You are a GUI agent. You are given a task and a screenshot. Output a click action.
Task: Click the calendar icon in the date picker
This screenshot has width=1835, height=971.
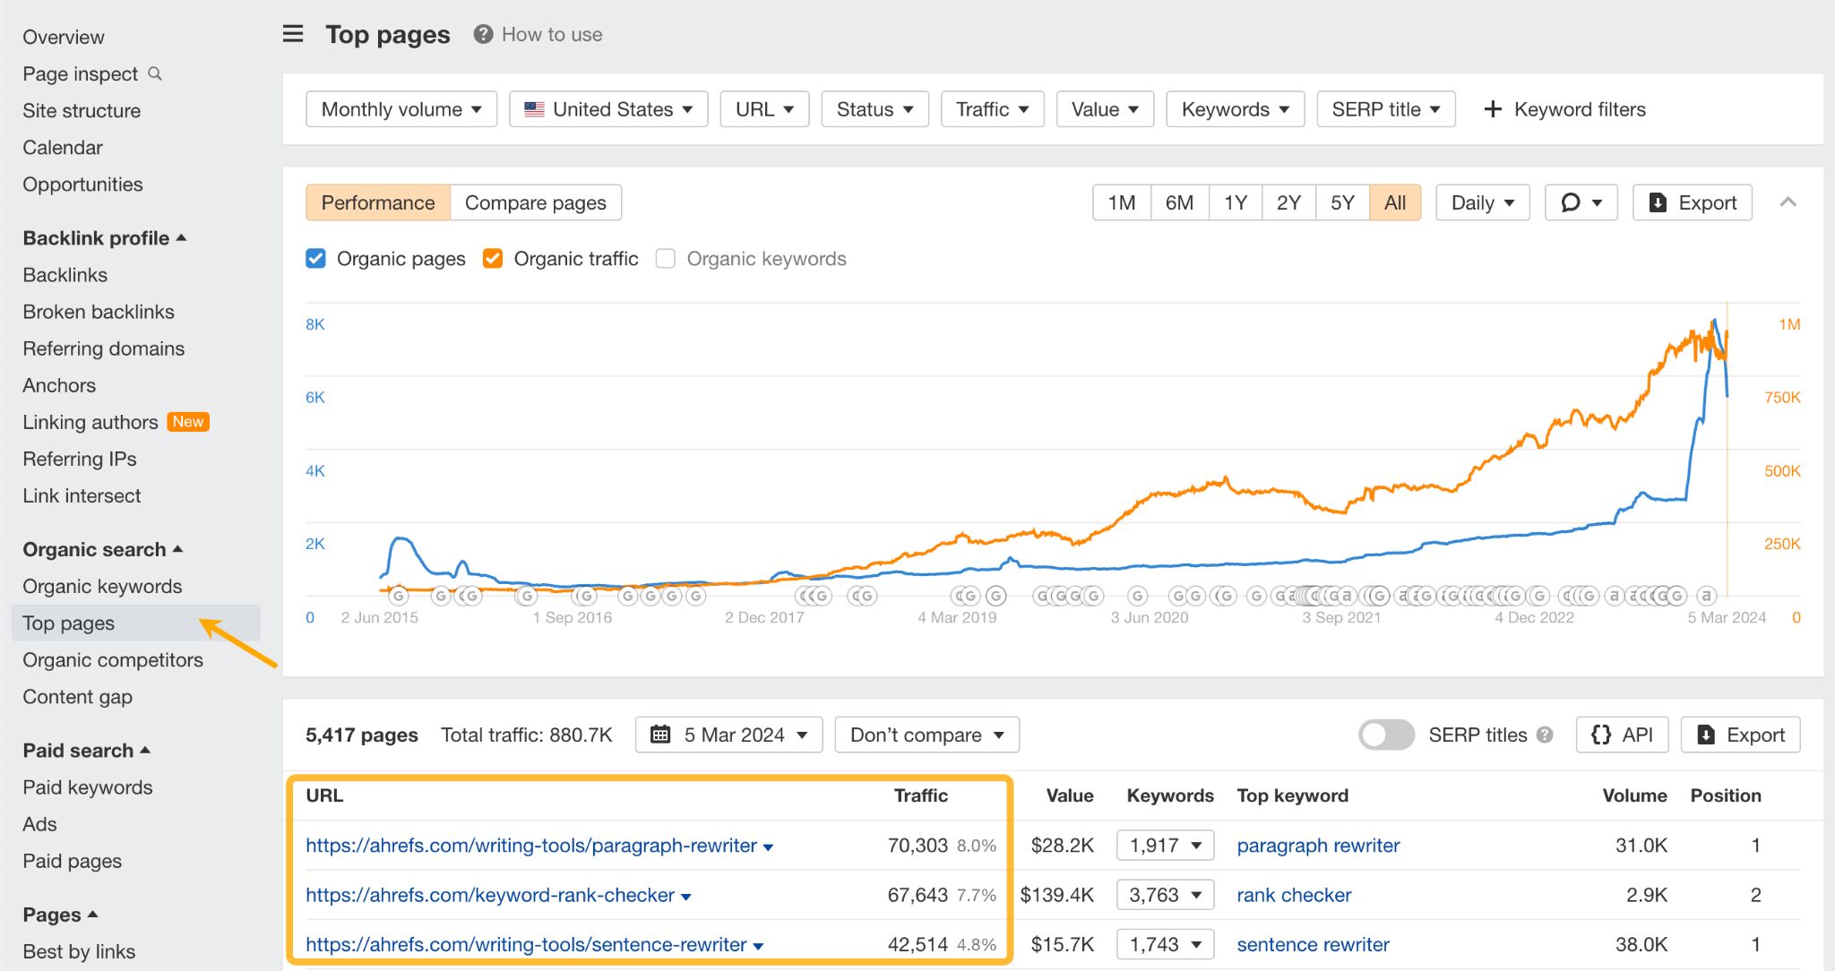pos(660,735)
